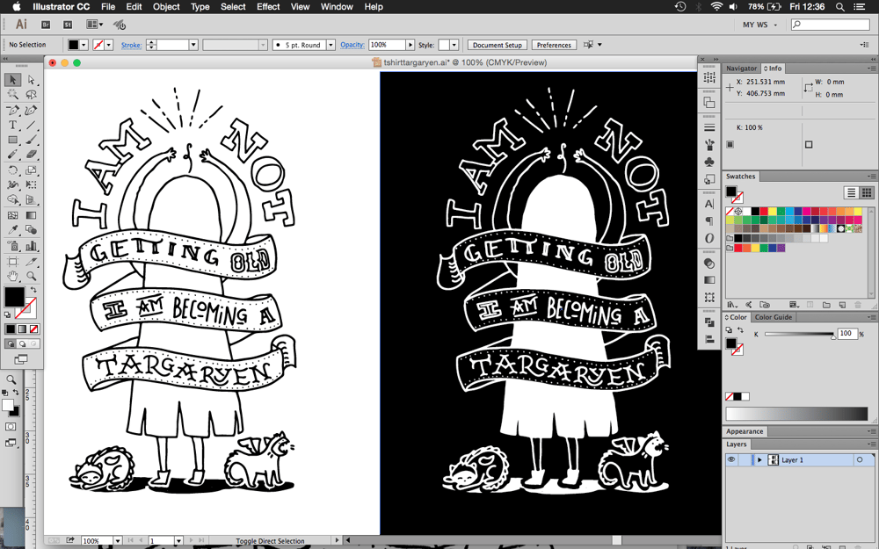Click the Preferences button
Image resolution: width=879 pixels, height=549 pixels.
point(554,45)
